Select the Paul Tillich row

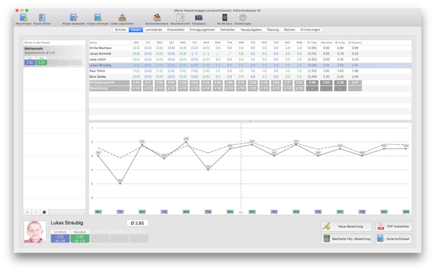coord(250,71)
